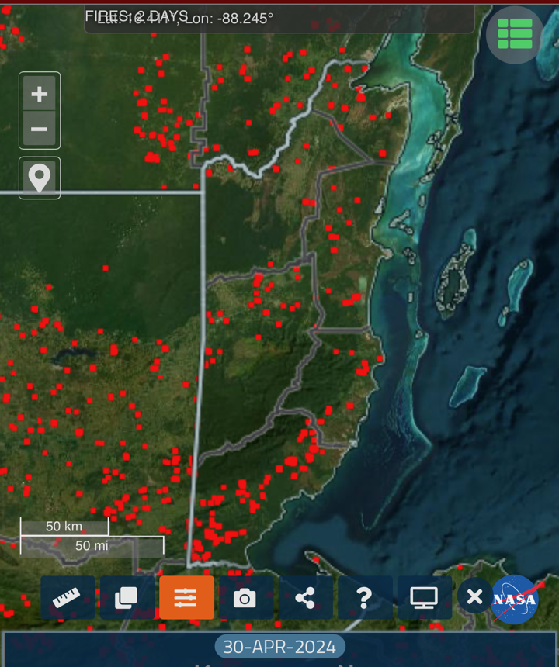Viewport: 559px width, 667px height.
Task: Select the 30-APR-2024 date label
Action: click(x=279, y=646)
